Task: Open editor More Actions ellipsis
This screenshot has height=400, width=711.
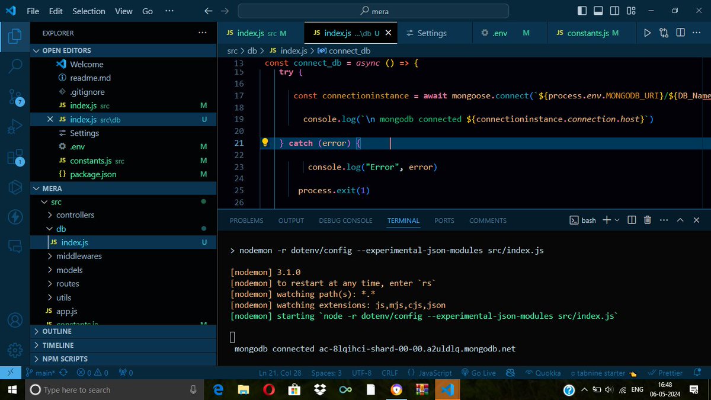Action: click(x=697, y=33)
